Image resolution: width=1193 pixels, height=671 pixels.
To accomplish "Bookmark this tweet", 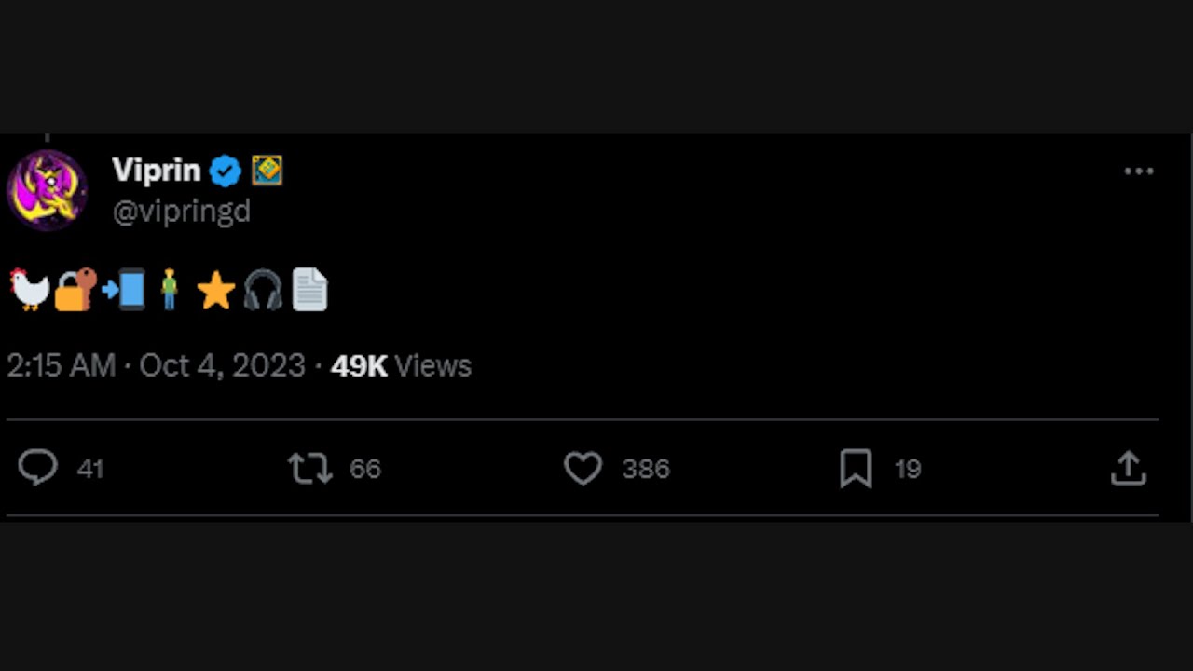I will 856,468.
